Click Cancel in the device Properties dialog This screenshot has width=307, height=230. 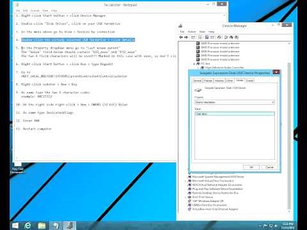pyautogui.click(x=269, y=167)
